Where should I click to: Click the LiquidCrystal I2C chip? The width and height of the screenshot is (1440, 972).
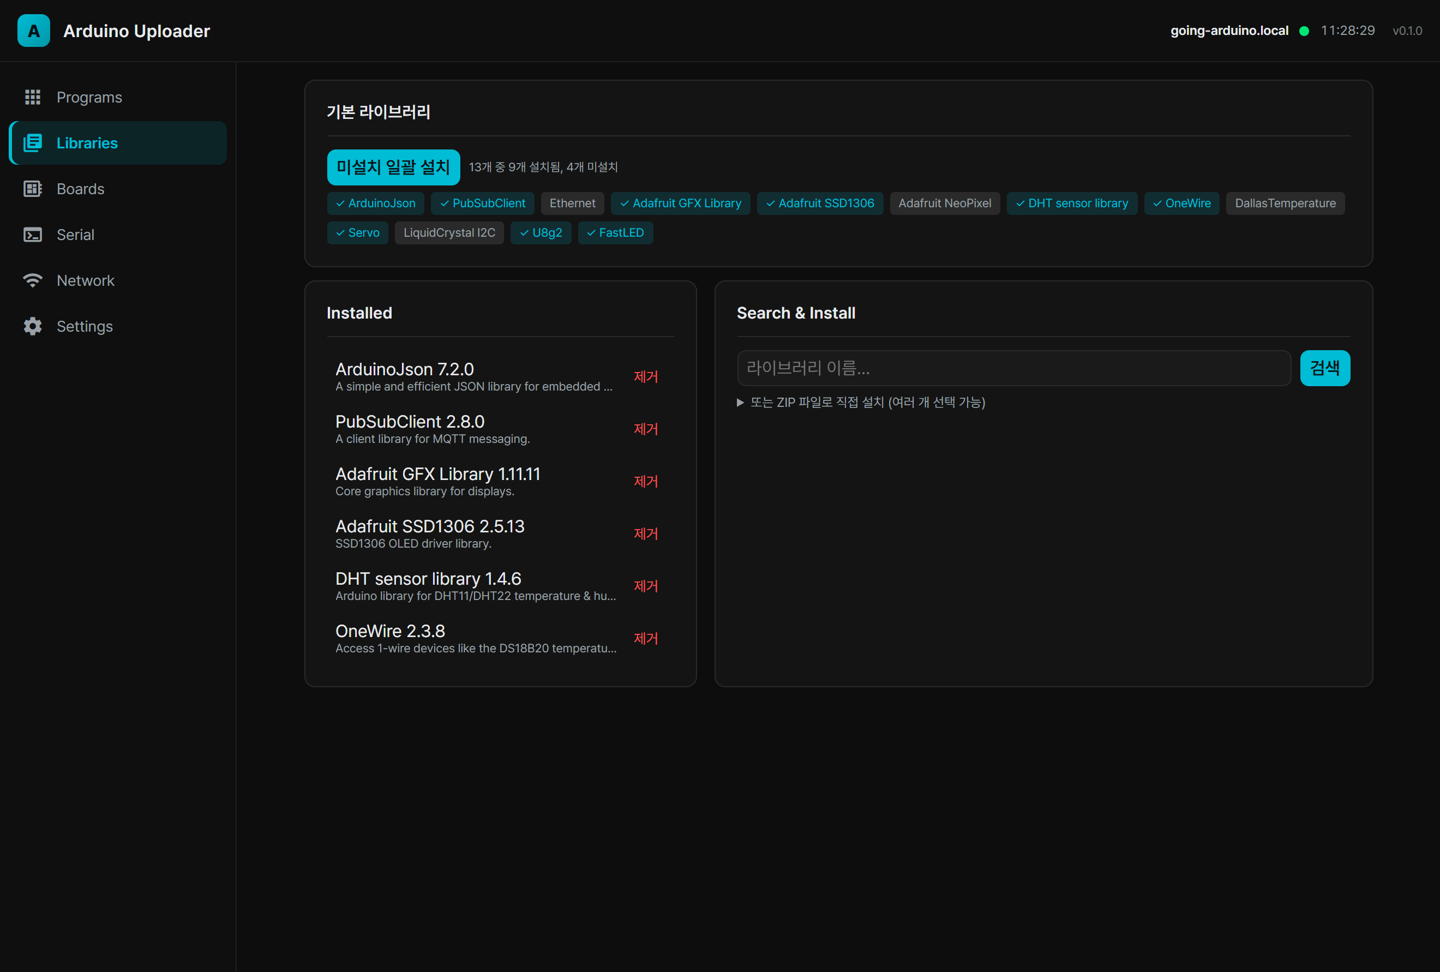click(x=449, y=233)
